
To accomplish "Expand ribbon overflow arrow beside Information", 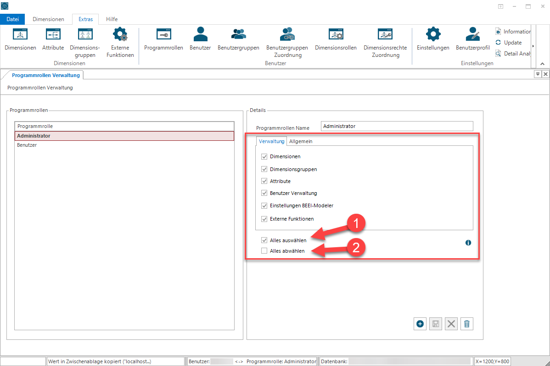I will pyautogui.click(x=533, y=46).
